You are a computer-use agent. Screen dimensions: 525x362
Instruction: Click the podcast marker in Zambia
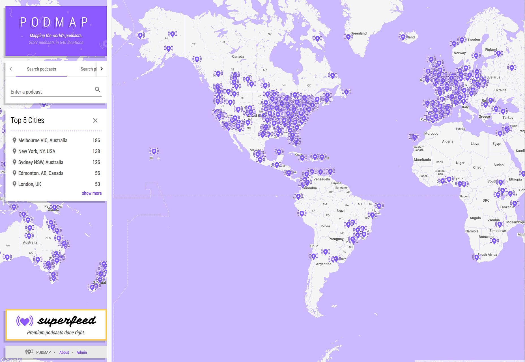coord(500,224)
